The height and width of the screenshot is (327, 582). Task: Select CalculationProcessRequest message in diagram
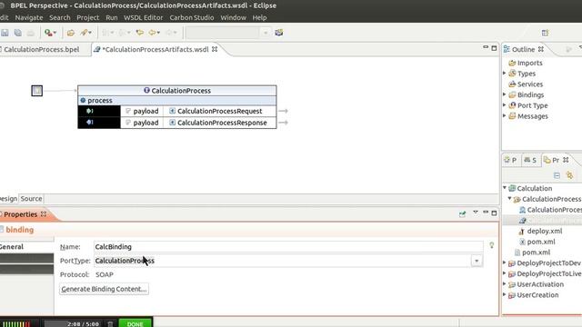coord(219,111)
